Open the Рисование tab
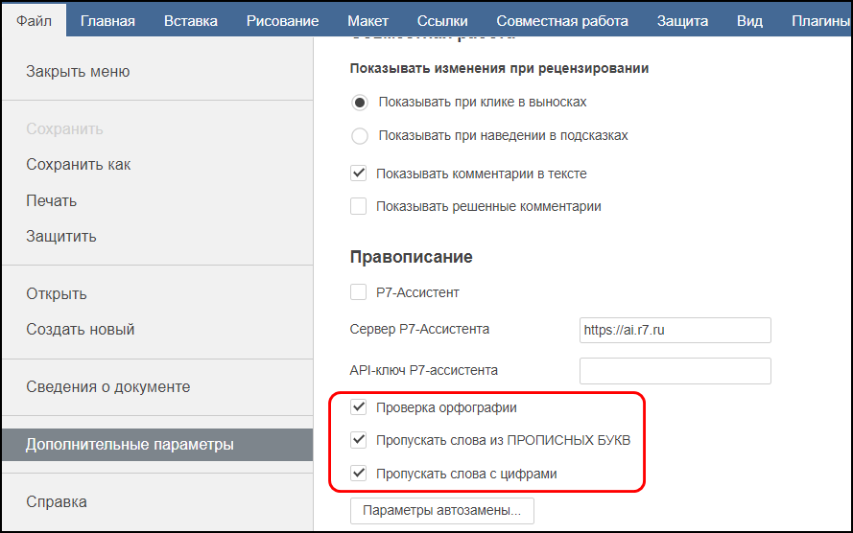This screenshot has width=853, height=533. pos(282,21)
